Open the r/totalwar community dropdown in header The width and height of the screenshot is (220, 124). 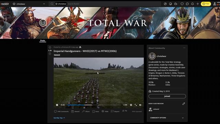point(29,4)
